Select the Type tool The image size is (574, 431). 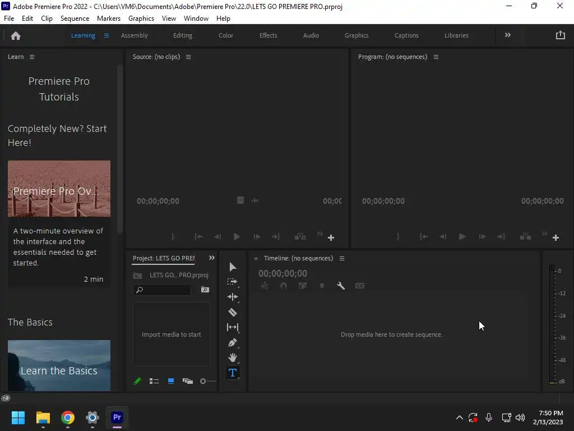tap(233, 373)
